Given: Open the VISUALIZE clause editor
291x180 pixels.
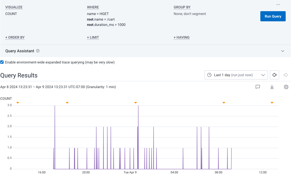Looking at the screenshot, I should click(14, 7).
